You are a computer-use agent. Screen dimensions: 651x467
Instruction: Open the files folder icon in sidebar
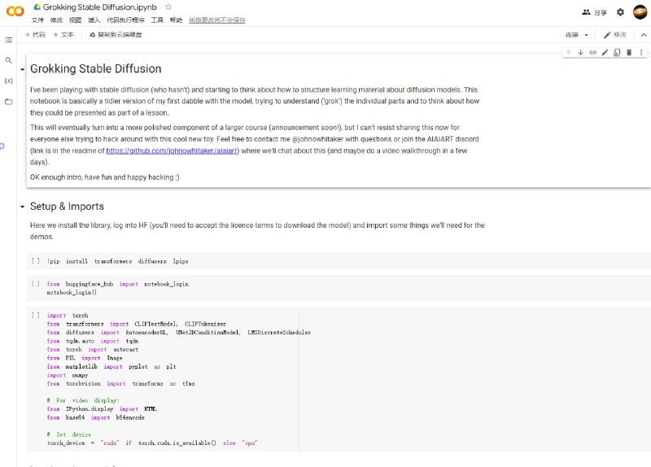(9, 102)
